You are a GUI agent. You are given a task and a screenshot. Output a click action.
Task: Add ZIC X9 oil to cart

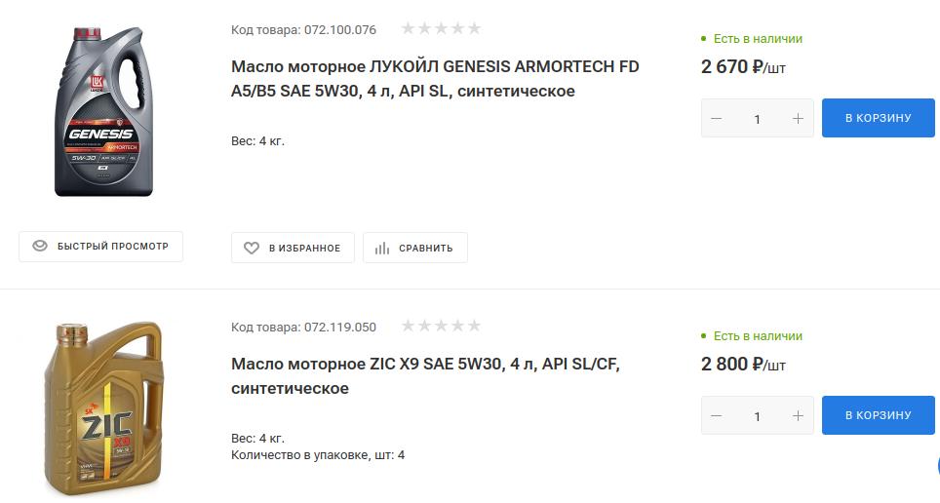(x=878, y=415)
